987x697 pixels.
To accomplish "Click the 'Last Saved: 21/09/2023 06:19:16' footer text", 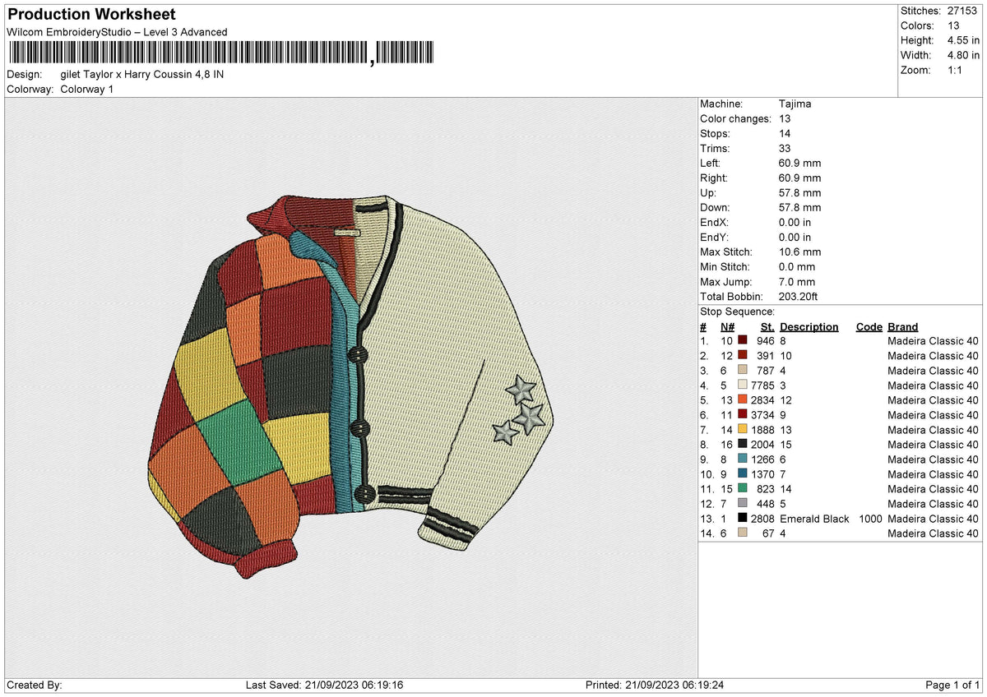I will pos(324,685).
